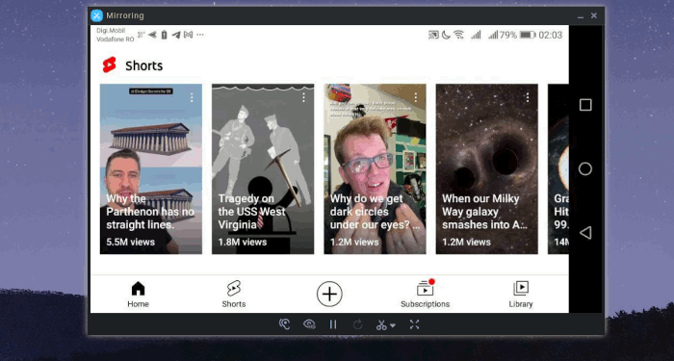Click the Telegram notification icon
This screenshot has width=674, height=361.
click(176, 35)
